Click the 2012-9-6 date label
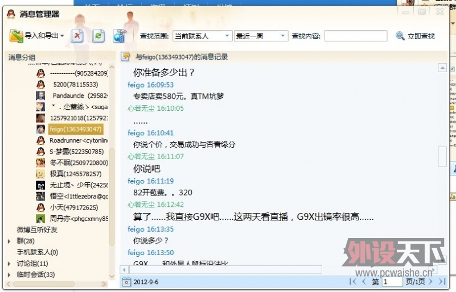 (146, 282)
